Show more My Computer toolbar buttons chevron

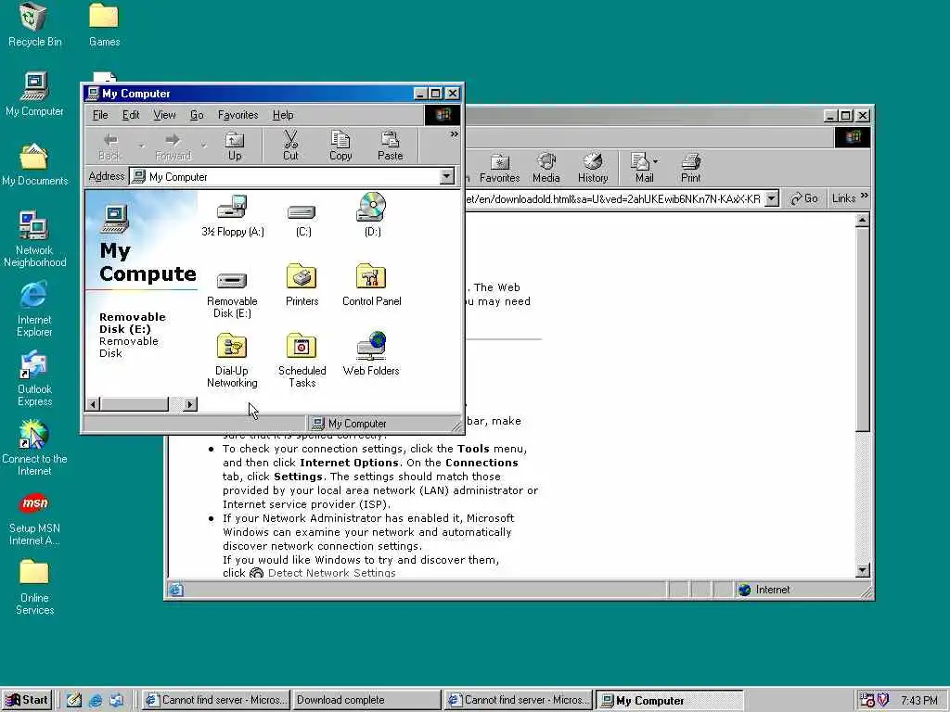point(454,133)
